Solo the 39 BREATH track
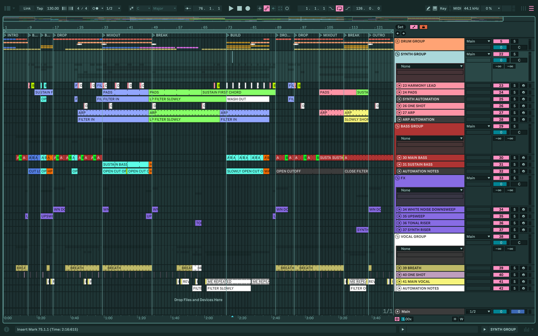 pyautogui.click(x=514, y=268)
